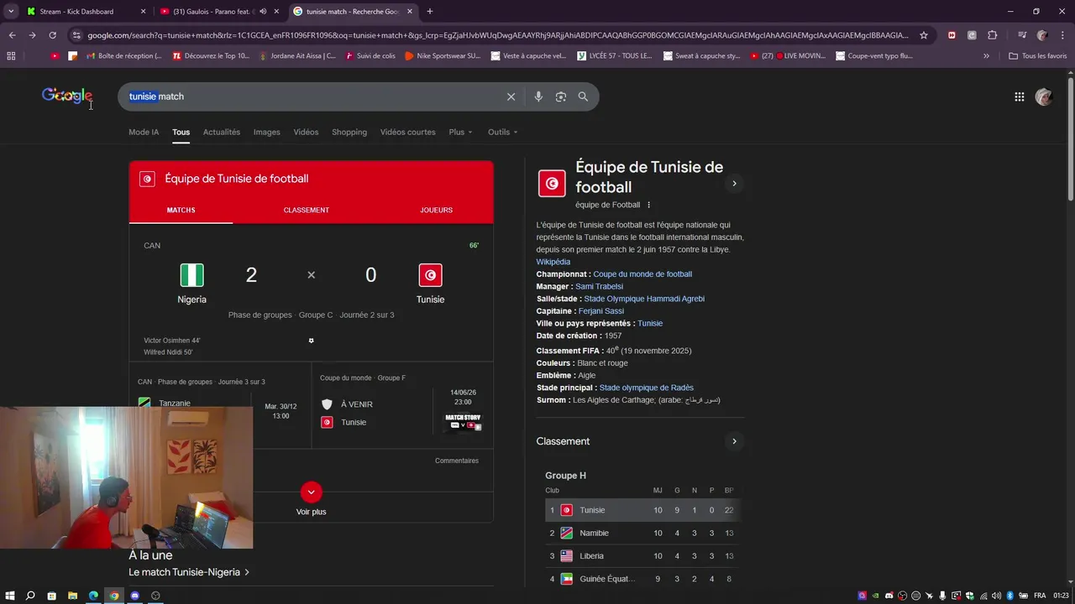Open the Wikipédia link

click(x=553, y=262)
